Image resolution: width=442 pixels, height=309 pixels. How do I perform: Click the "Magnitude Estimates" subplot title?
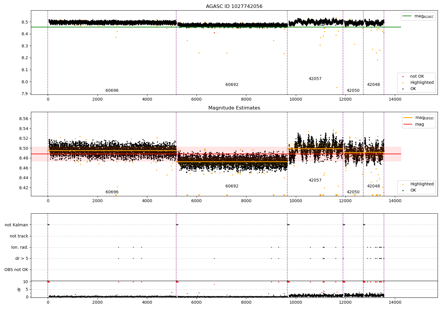point(234,108)
